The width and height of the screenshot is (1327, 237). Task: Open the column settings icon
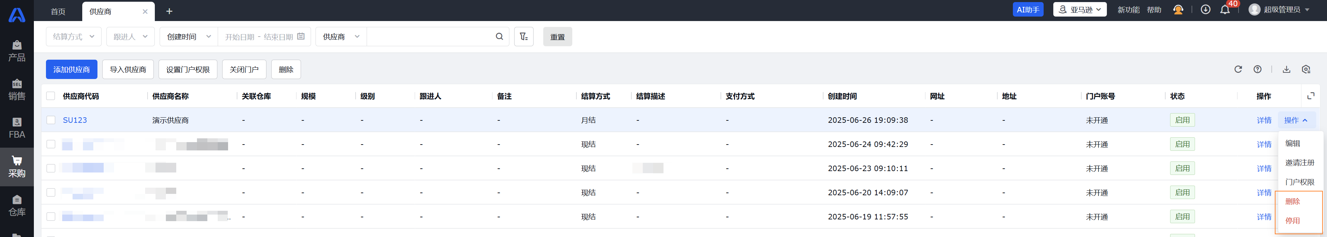click(x=1306, y=69)
